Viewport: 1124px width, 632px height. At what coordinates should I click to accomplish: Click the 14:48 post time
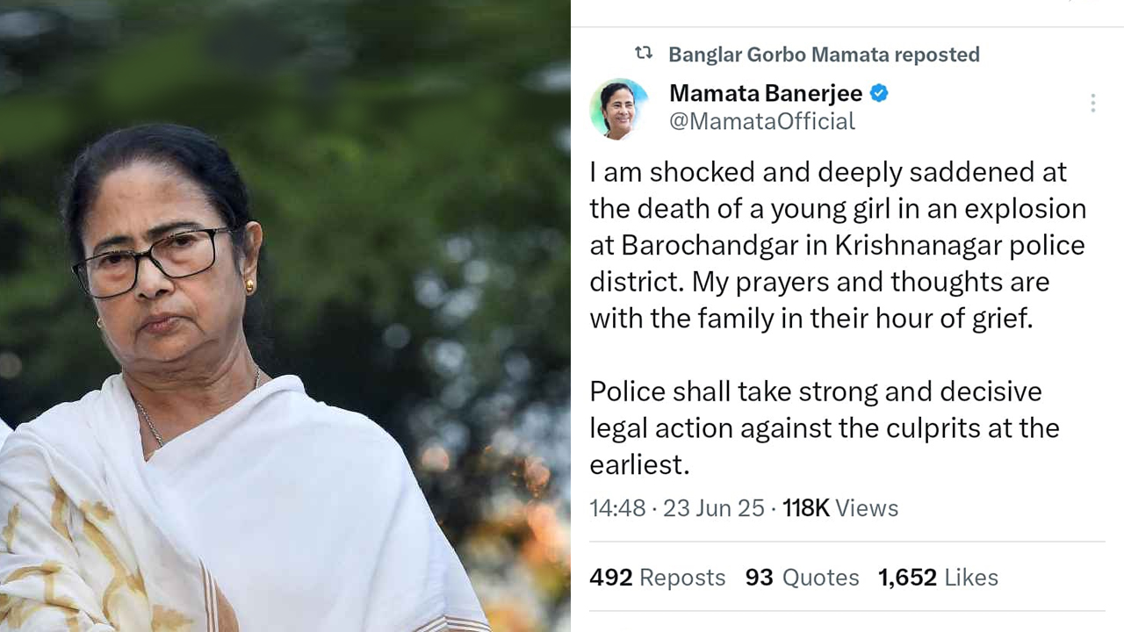tap(617, 508)
